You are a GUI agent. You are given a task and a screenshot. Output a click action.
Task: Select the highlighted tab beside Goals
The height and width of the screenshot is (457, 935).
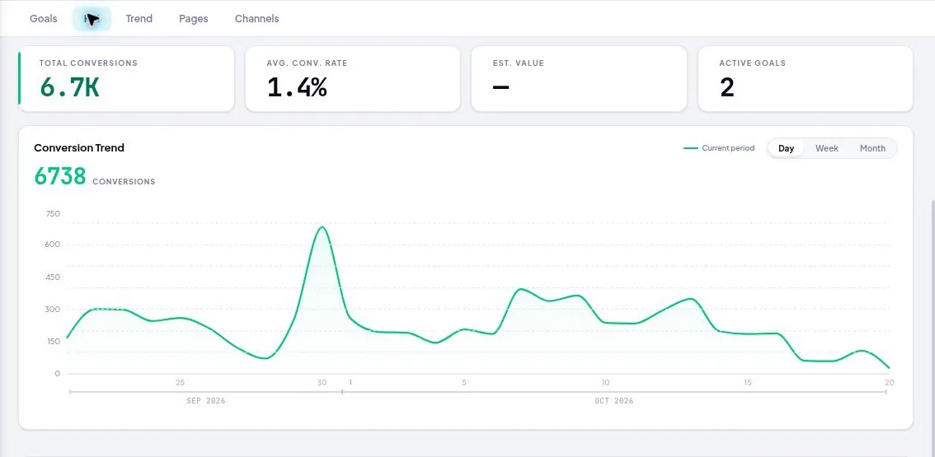pos(92,19)
